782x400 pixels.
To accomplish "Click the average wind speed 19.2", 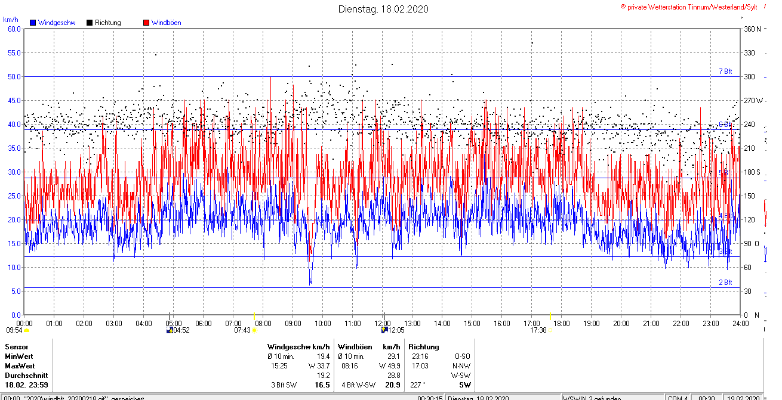I will tap(323, 376).
